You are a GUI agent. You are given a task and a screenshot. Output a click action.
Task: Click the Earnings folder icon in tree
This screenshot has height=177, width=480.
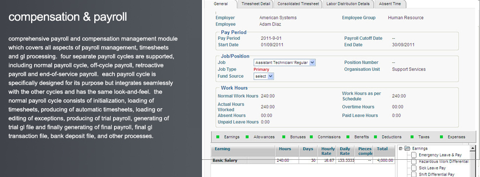click(x=407, y=148)
